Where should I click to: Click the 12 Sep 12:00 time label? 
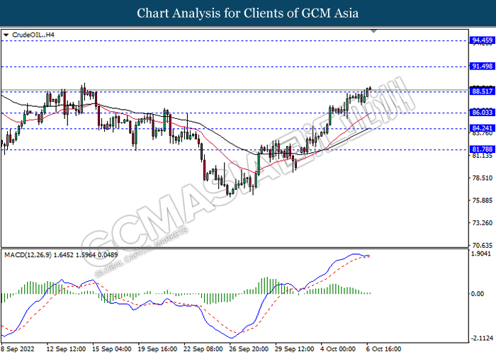66,349
